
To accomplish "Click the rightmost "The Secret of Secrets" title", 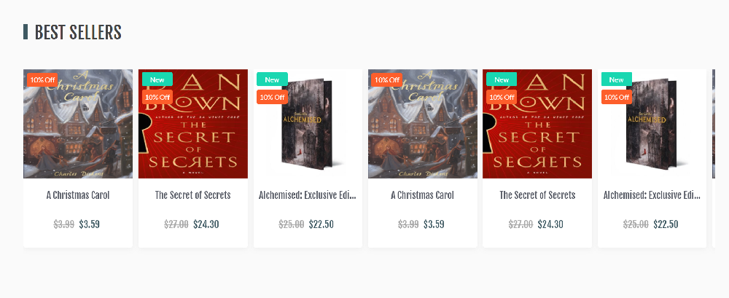I will tap(537, 195).
